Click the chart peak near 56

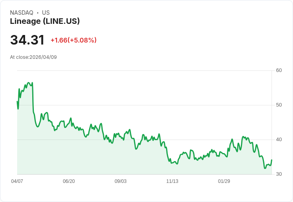pyautogui.click(x=29, y=83)
